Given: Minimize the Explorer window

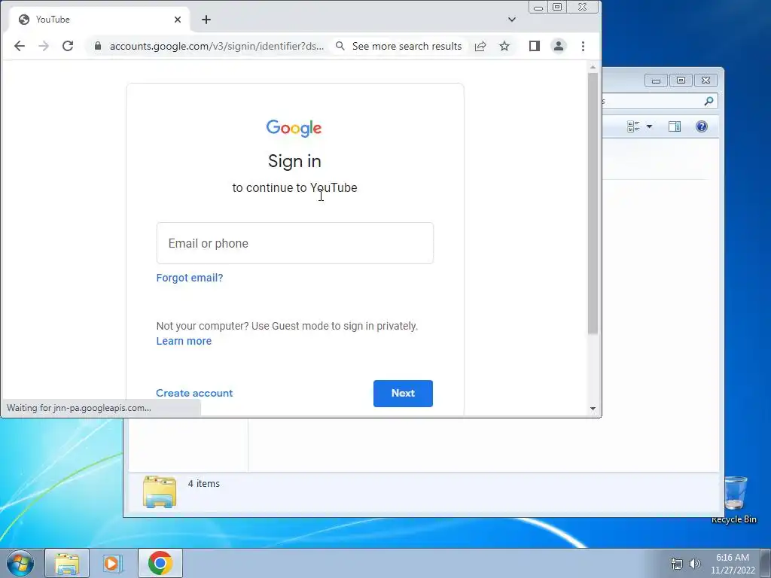Looking at the screenshot, I should [x=656, y=80].
